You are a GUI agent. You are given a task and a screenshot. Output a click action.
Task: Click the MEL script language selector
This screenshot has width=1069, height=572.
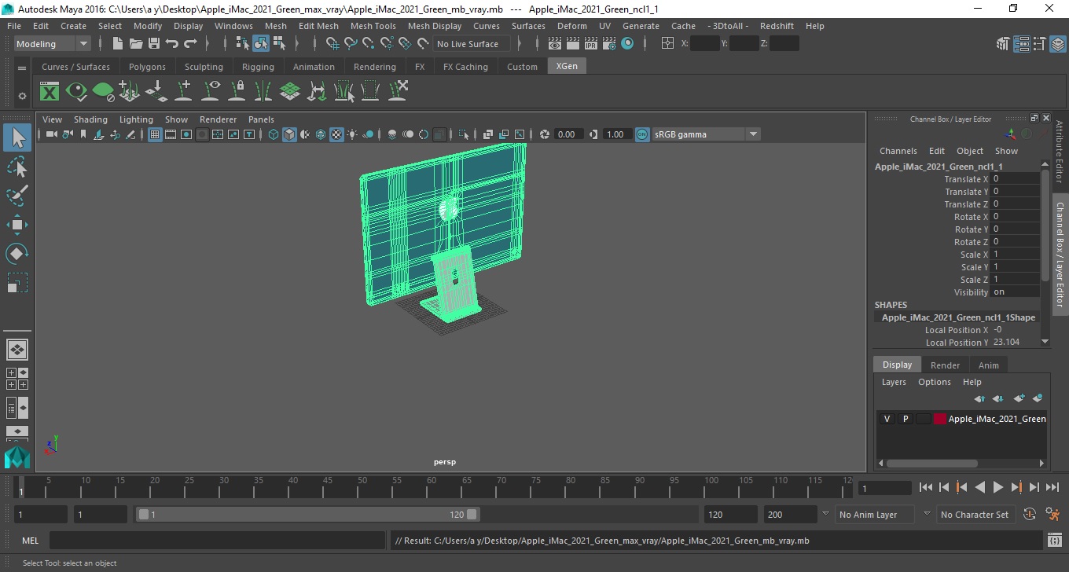(31, 541)
